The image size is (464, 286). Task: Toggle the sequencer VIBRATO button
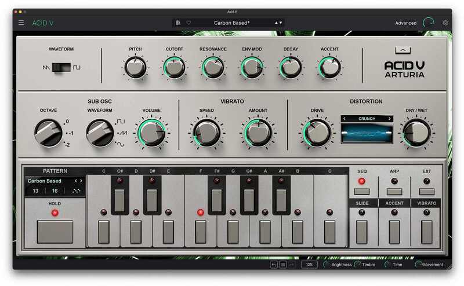(427, 232)
